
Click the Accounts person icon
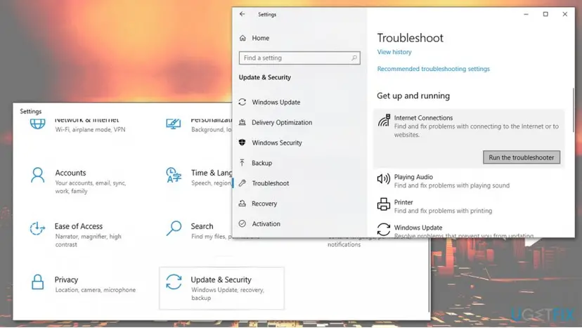click(x=37, y=175)
